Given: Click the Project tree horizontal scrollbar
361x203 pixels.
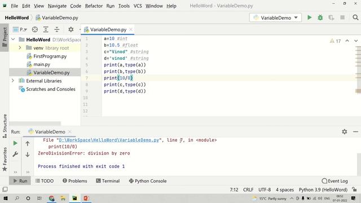Looking at the screenshot, I should [35, 123].
